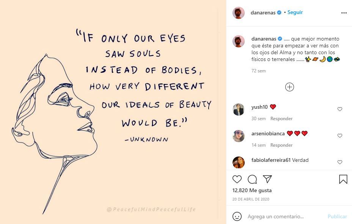Click the Seguir follow button
This screenshot has height=224, width=352.
[x=295, y=12]
